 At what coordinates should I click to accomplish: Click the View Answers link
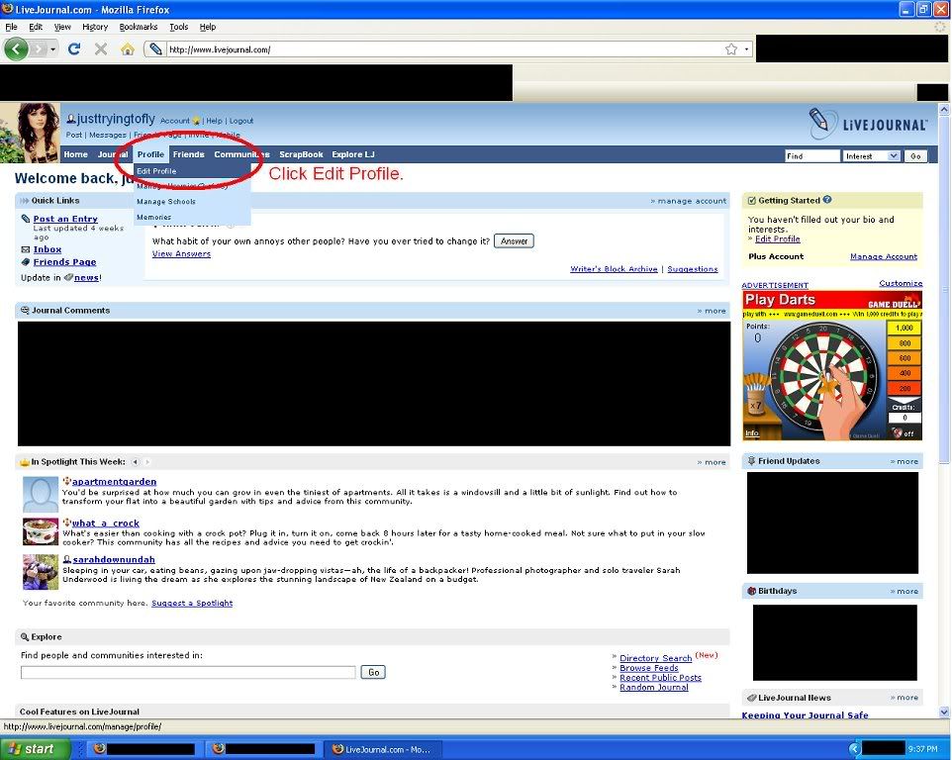coord(181,253)
